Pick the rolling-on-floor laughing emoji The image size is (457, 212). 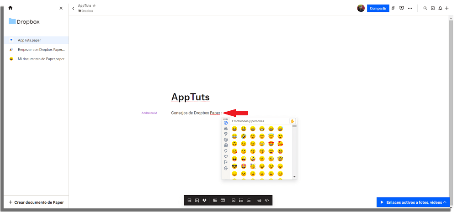click(x=244, y=136)
